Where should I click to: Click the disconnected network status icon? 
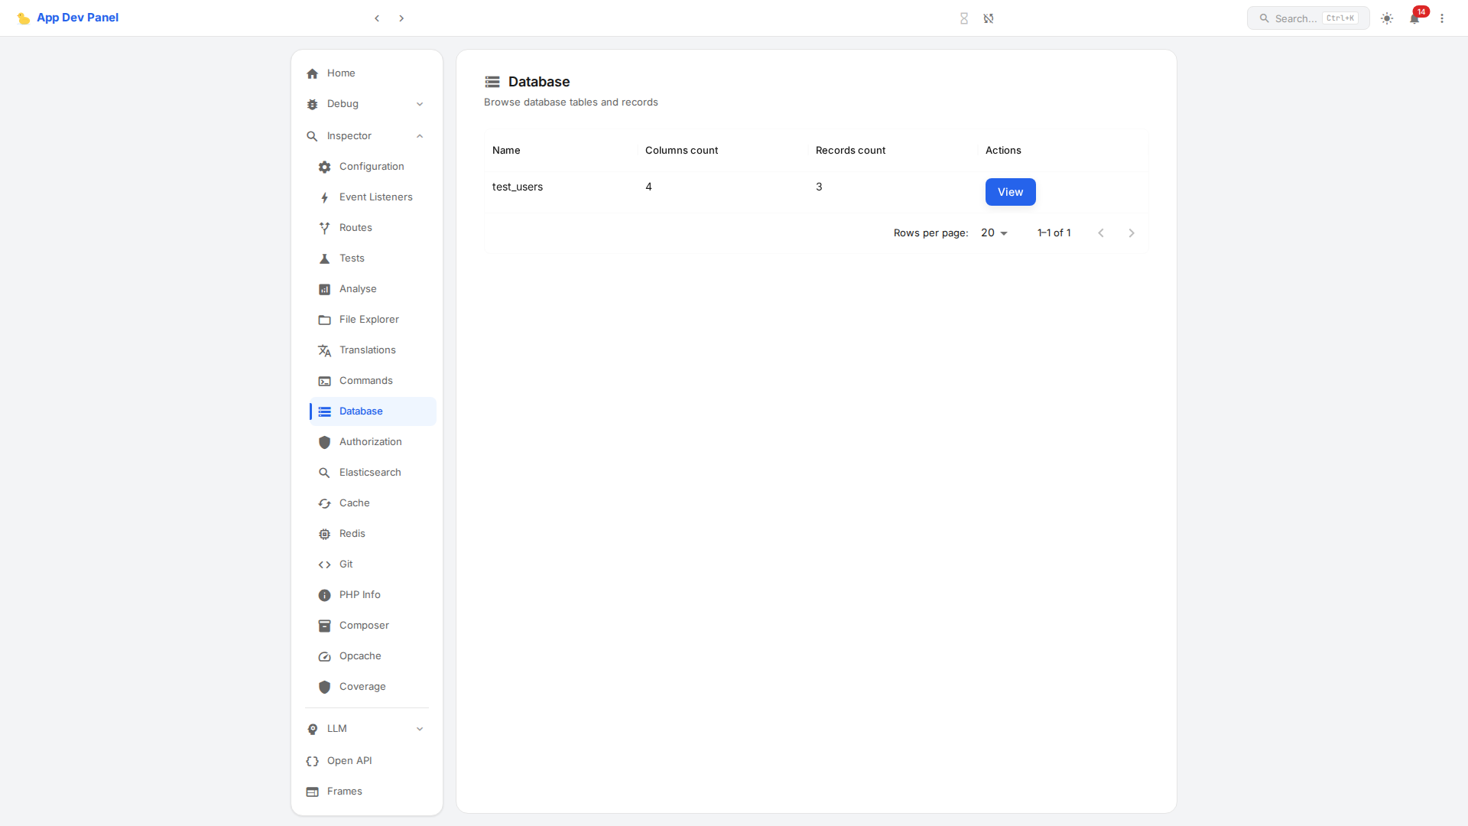click(989, 18)
